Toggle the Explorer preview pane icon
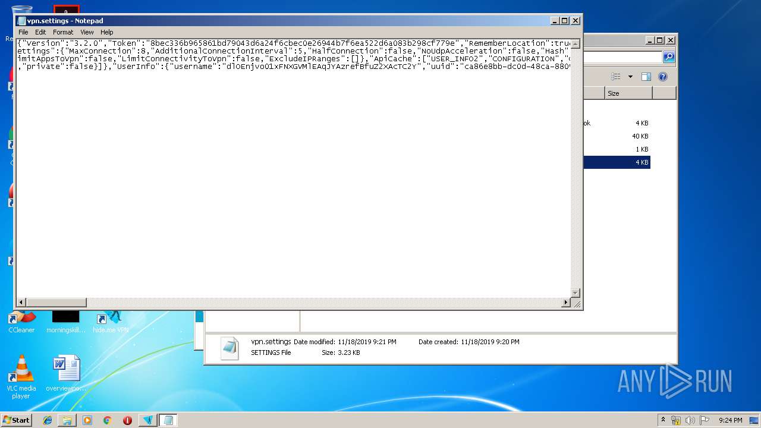This screenshot has width=761, height=428. point(646,77)
